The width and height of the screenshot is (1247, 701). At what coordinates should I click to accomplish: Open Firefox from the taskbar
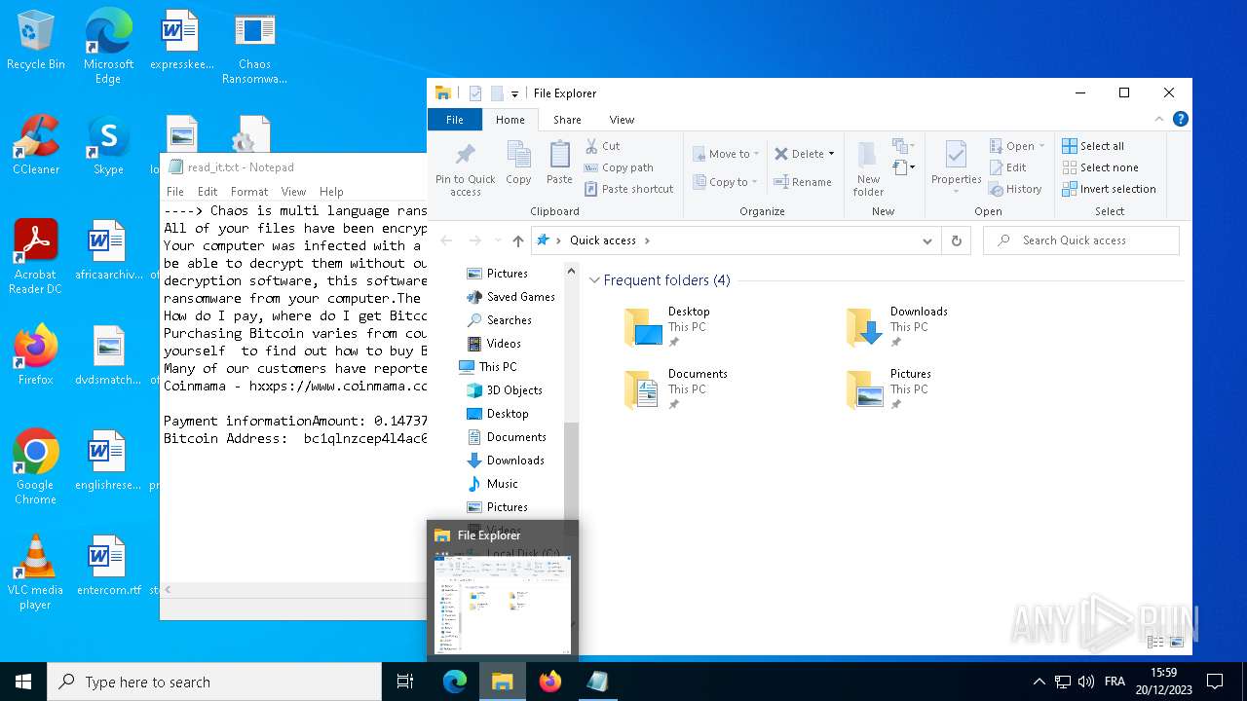(x=550, y=682)
